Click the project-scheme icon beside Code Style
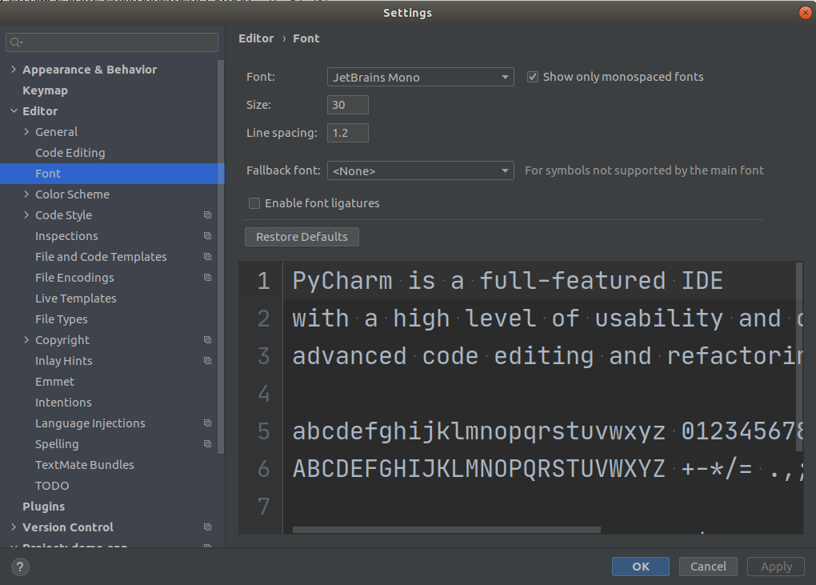 tap(207, 214)
